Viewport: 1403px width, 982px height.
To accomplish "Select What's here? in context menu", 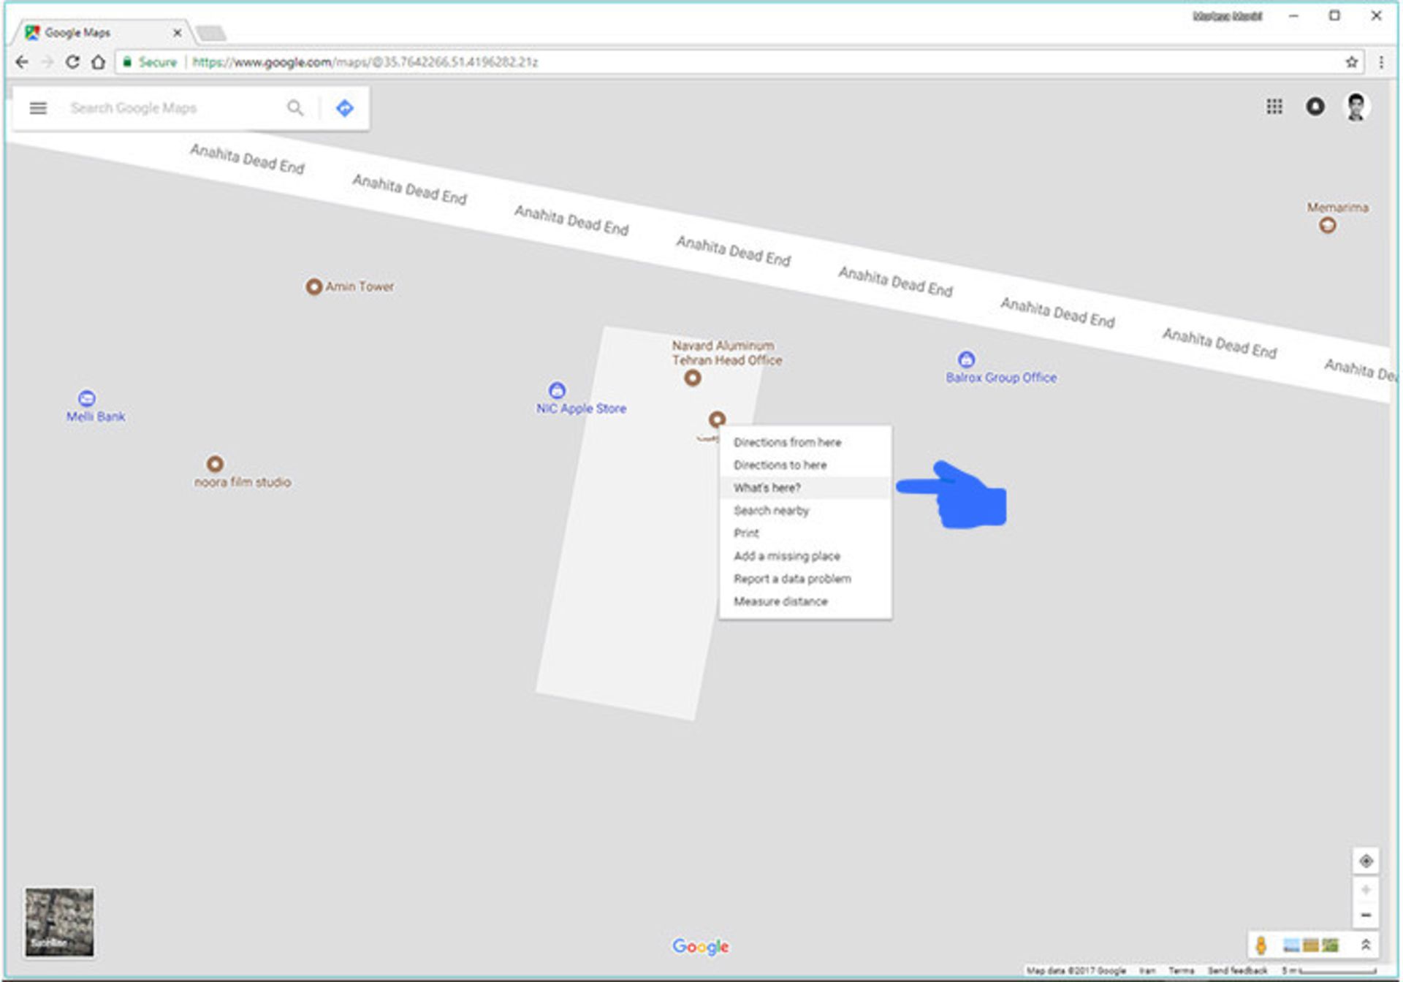I will (805, 487).
